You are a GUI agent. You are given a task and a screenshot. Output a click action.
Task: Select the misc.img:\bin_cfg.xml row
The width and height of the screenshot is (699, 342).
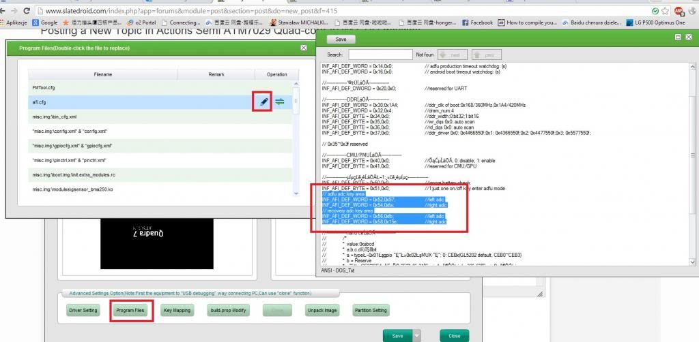click(x=160, y=116)
